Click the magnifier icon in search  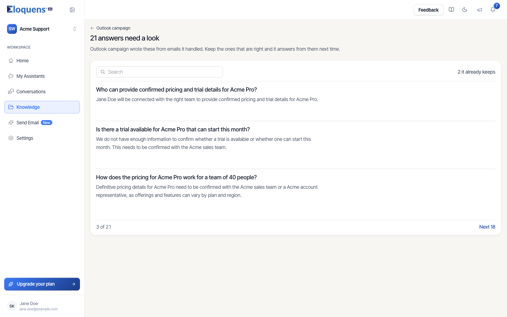[x=103, y=72]
